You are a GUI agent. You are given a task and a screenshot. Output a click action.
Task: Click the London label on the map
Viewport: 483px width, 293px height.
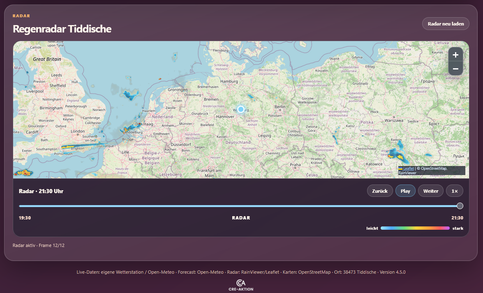(78, 131)
